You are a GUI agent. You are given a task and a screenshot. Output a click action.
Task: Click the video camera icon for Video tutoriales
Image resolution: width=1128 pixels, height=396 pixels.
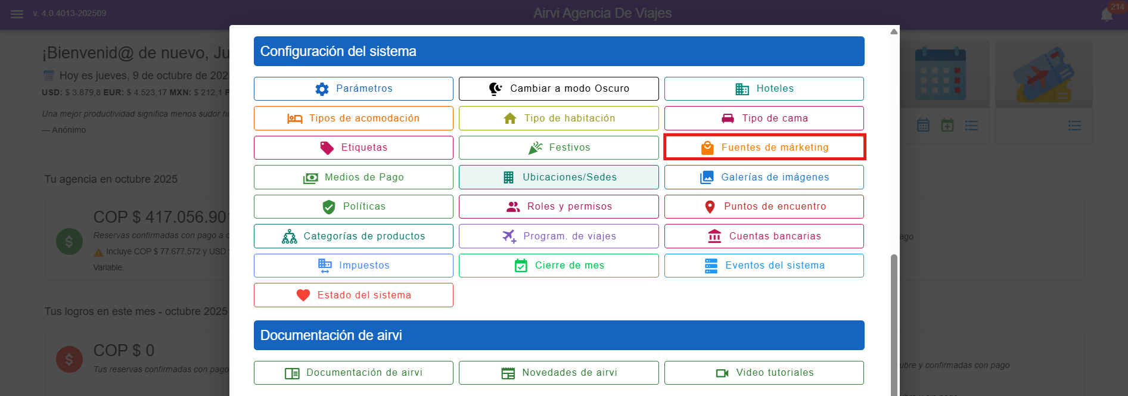(722, 373)
